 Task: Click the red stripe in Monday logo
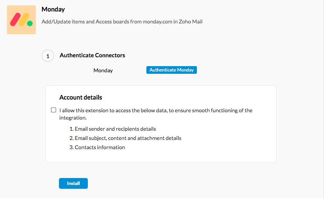pyautogui.click(x=15, y=20)
